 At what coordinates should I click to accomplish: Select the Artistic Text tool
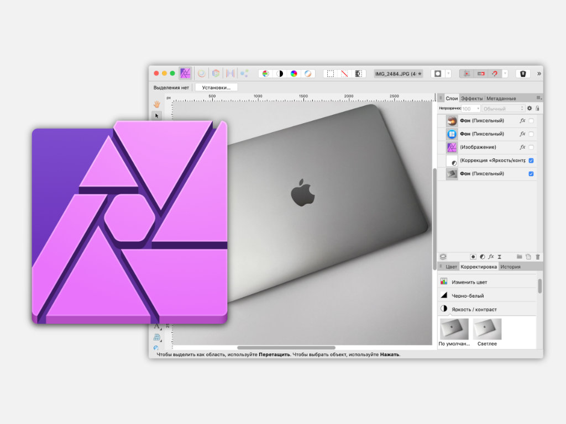156,326
